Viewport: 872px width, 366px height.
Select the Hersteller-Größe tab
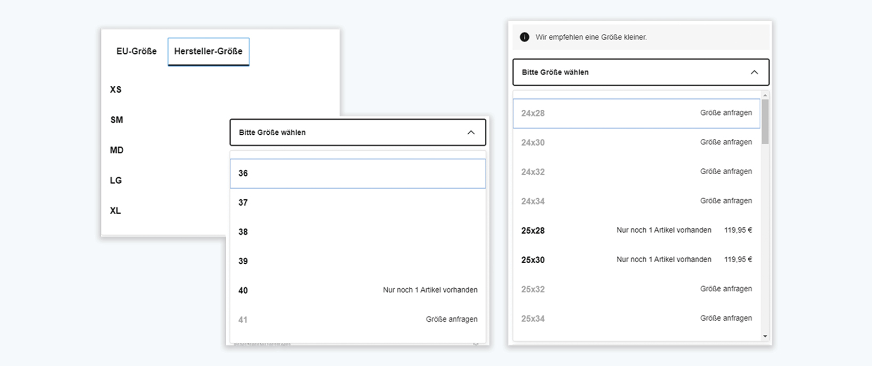[208, 52]
